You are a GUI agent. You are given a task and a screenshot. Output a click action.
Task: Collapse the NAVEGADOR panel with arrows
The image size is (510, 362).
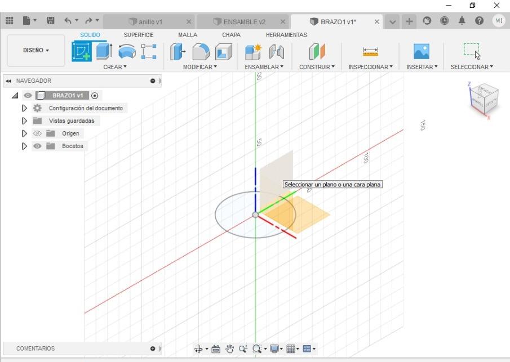pos(9,81)
